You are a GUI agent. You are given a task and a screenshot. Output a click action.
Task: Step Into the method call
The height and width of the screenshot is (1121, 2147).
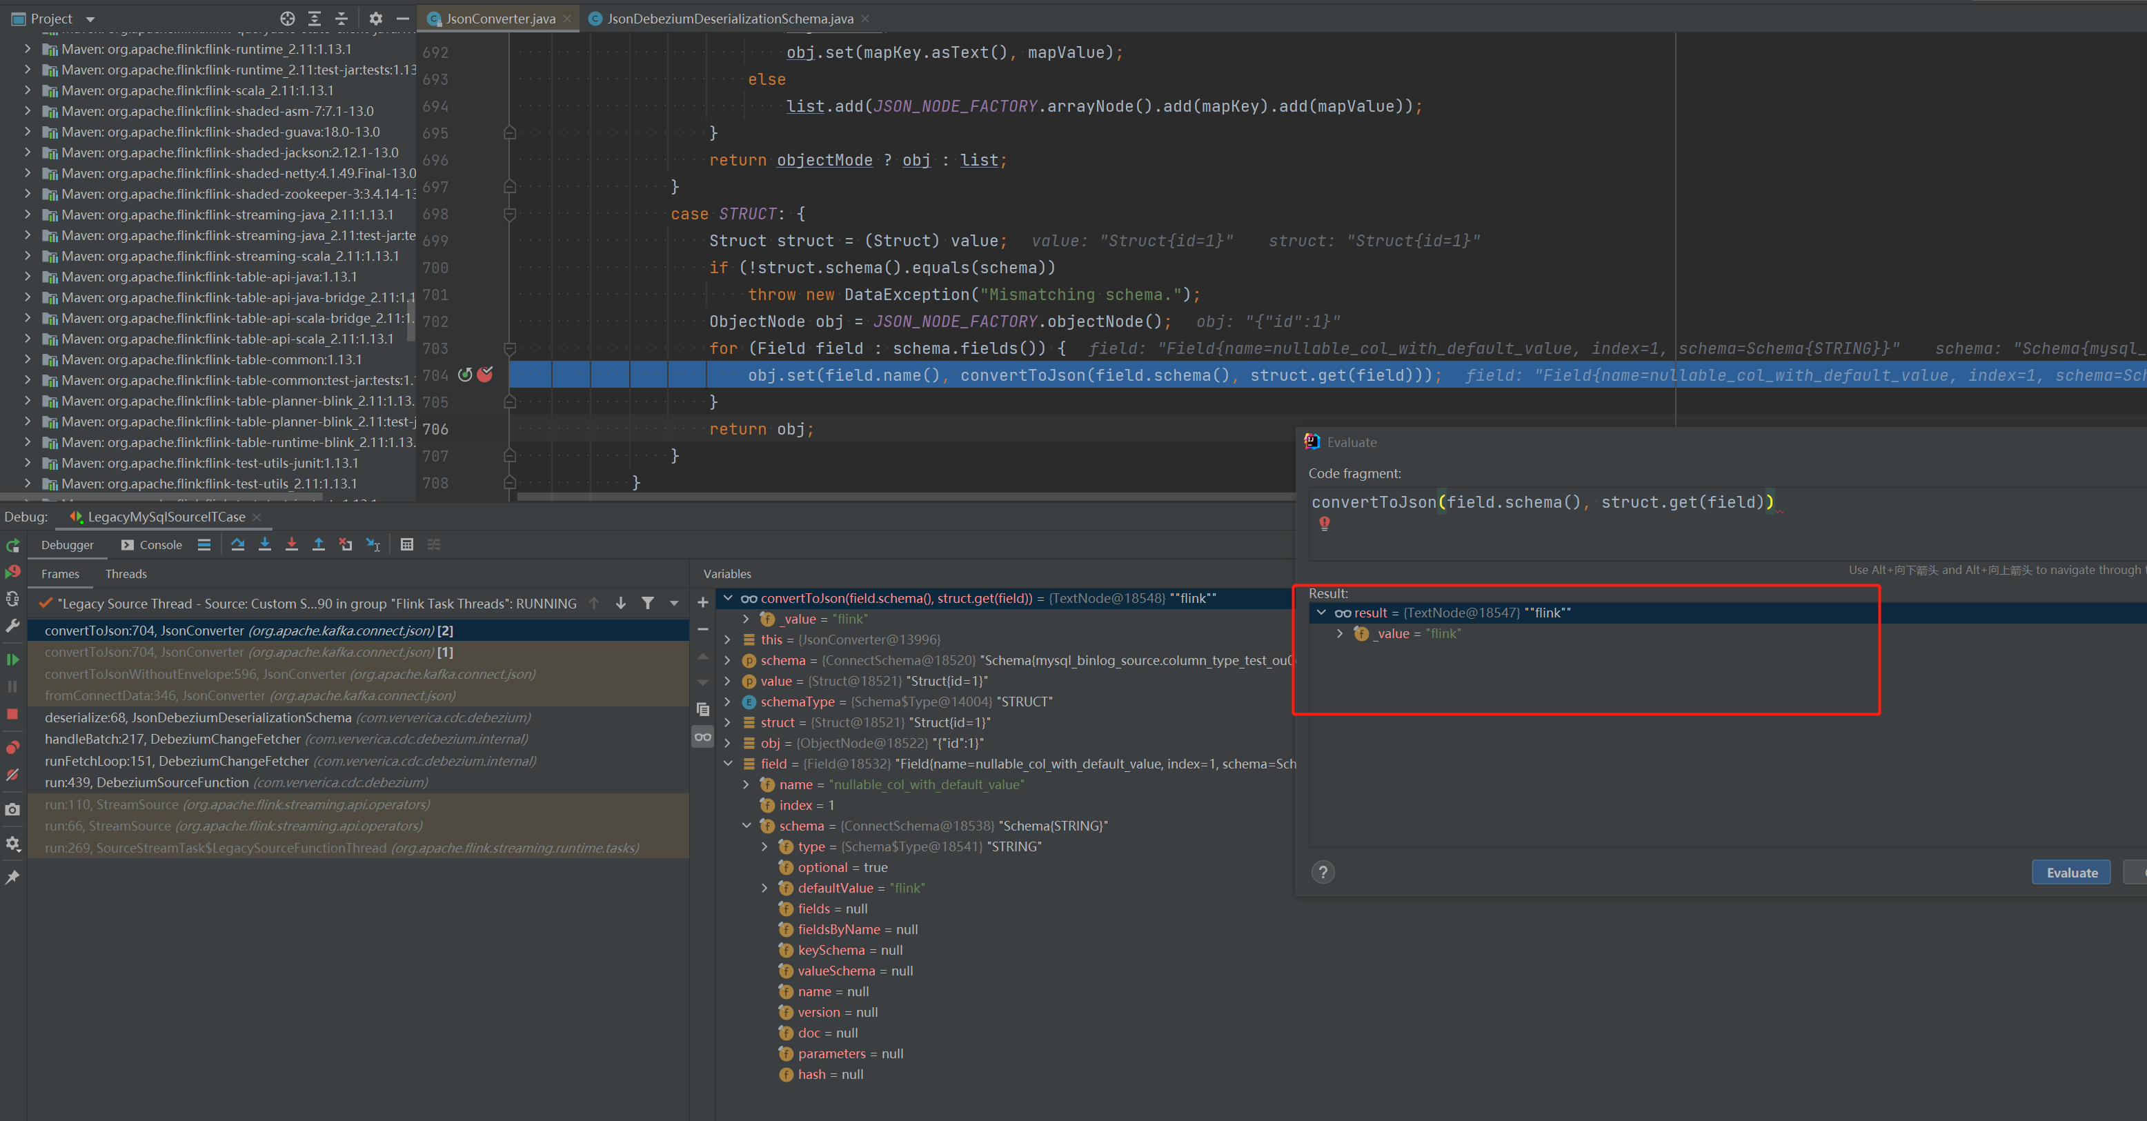[265, 545]
